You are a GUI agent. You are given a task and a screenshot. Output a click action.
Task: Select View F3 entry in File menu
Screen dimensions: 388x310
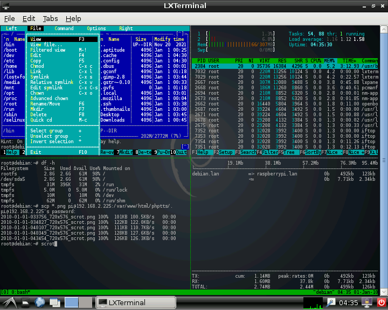[x=63, y=39]
